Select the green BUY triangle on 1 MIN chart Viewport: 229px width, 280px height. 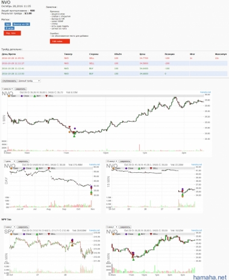point(74,136)
